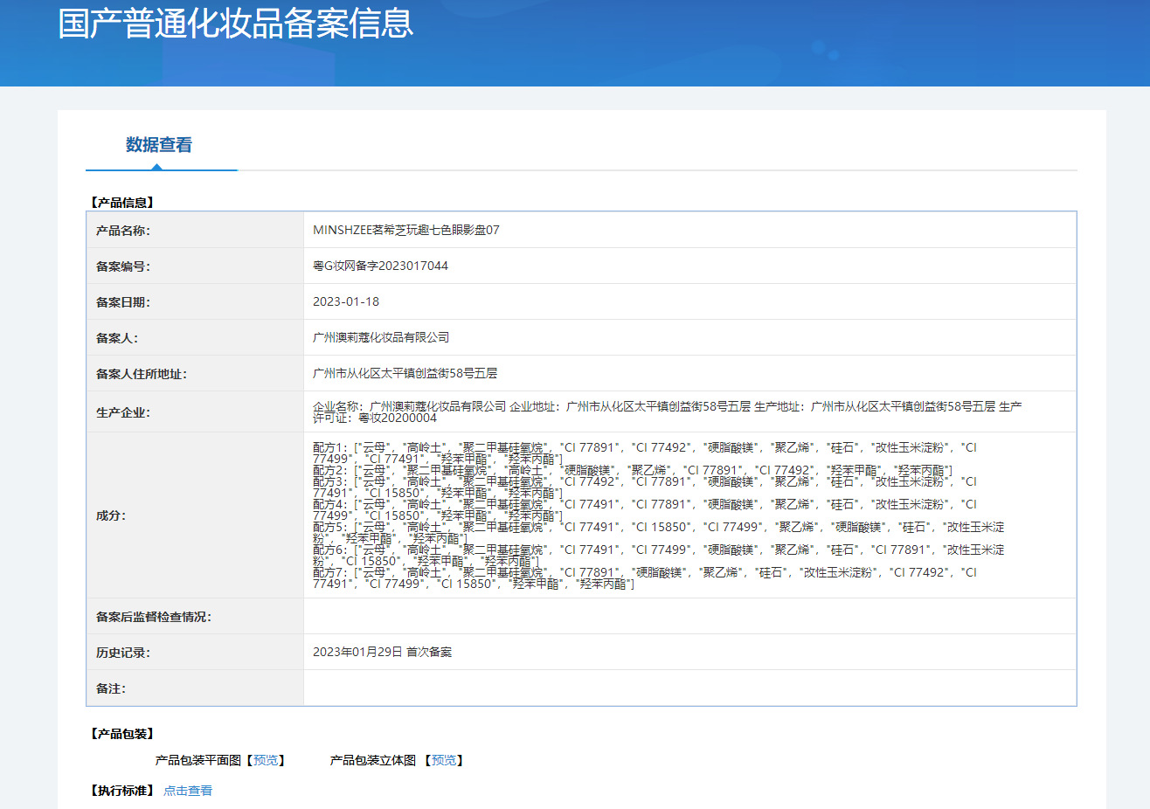The width and height of the screenshot is (1150, 809).
Task: Click the 成分 row label
Action: click(111, 515)
